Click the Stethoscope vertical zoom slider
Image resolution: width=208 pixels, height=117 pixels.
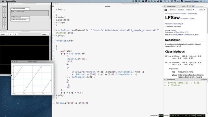pyautogui.click(x=50, y=50)
